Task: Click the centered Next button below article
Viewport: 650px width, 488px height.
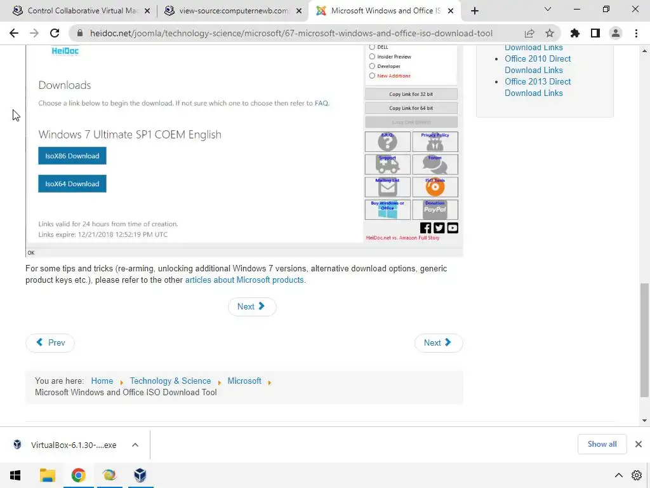Action: pyautogui.click(x=251, y=307)
